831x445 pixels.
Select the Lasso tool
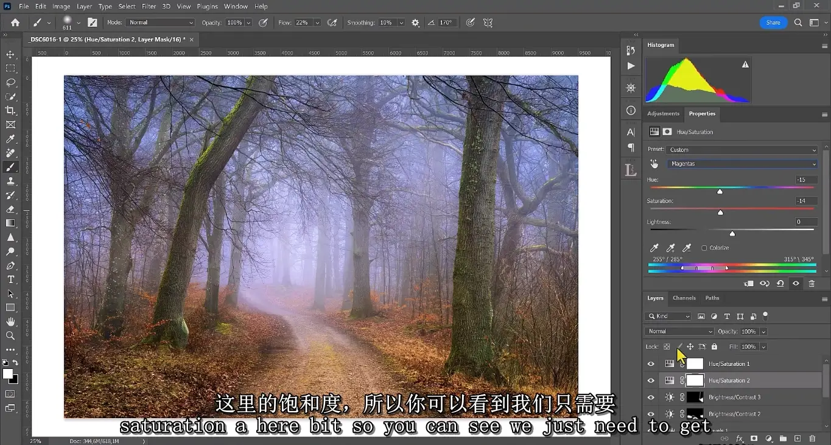tap(10, 83)
